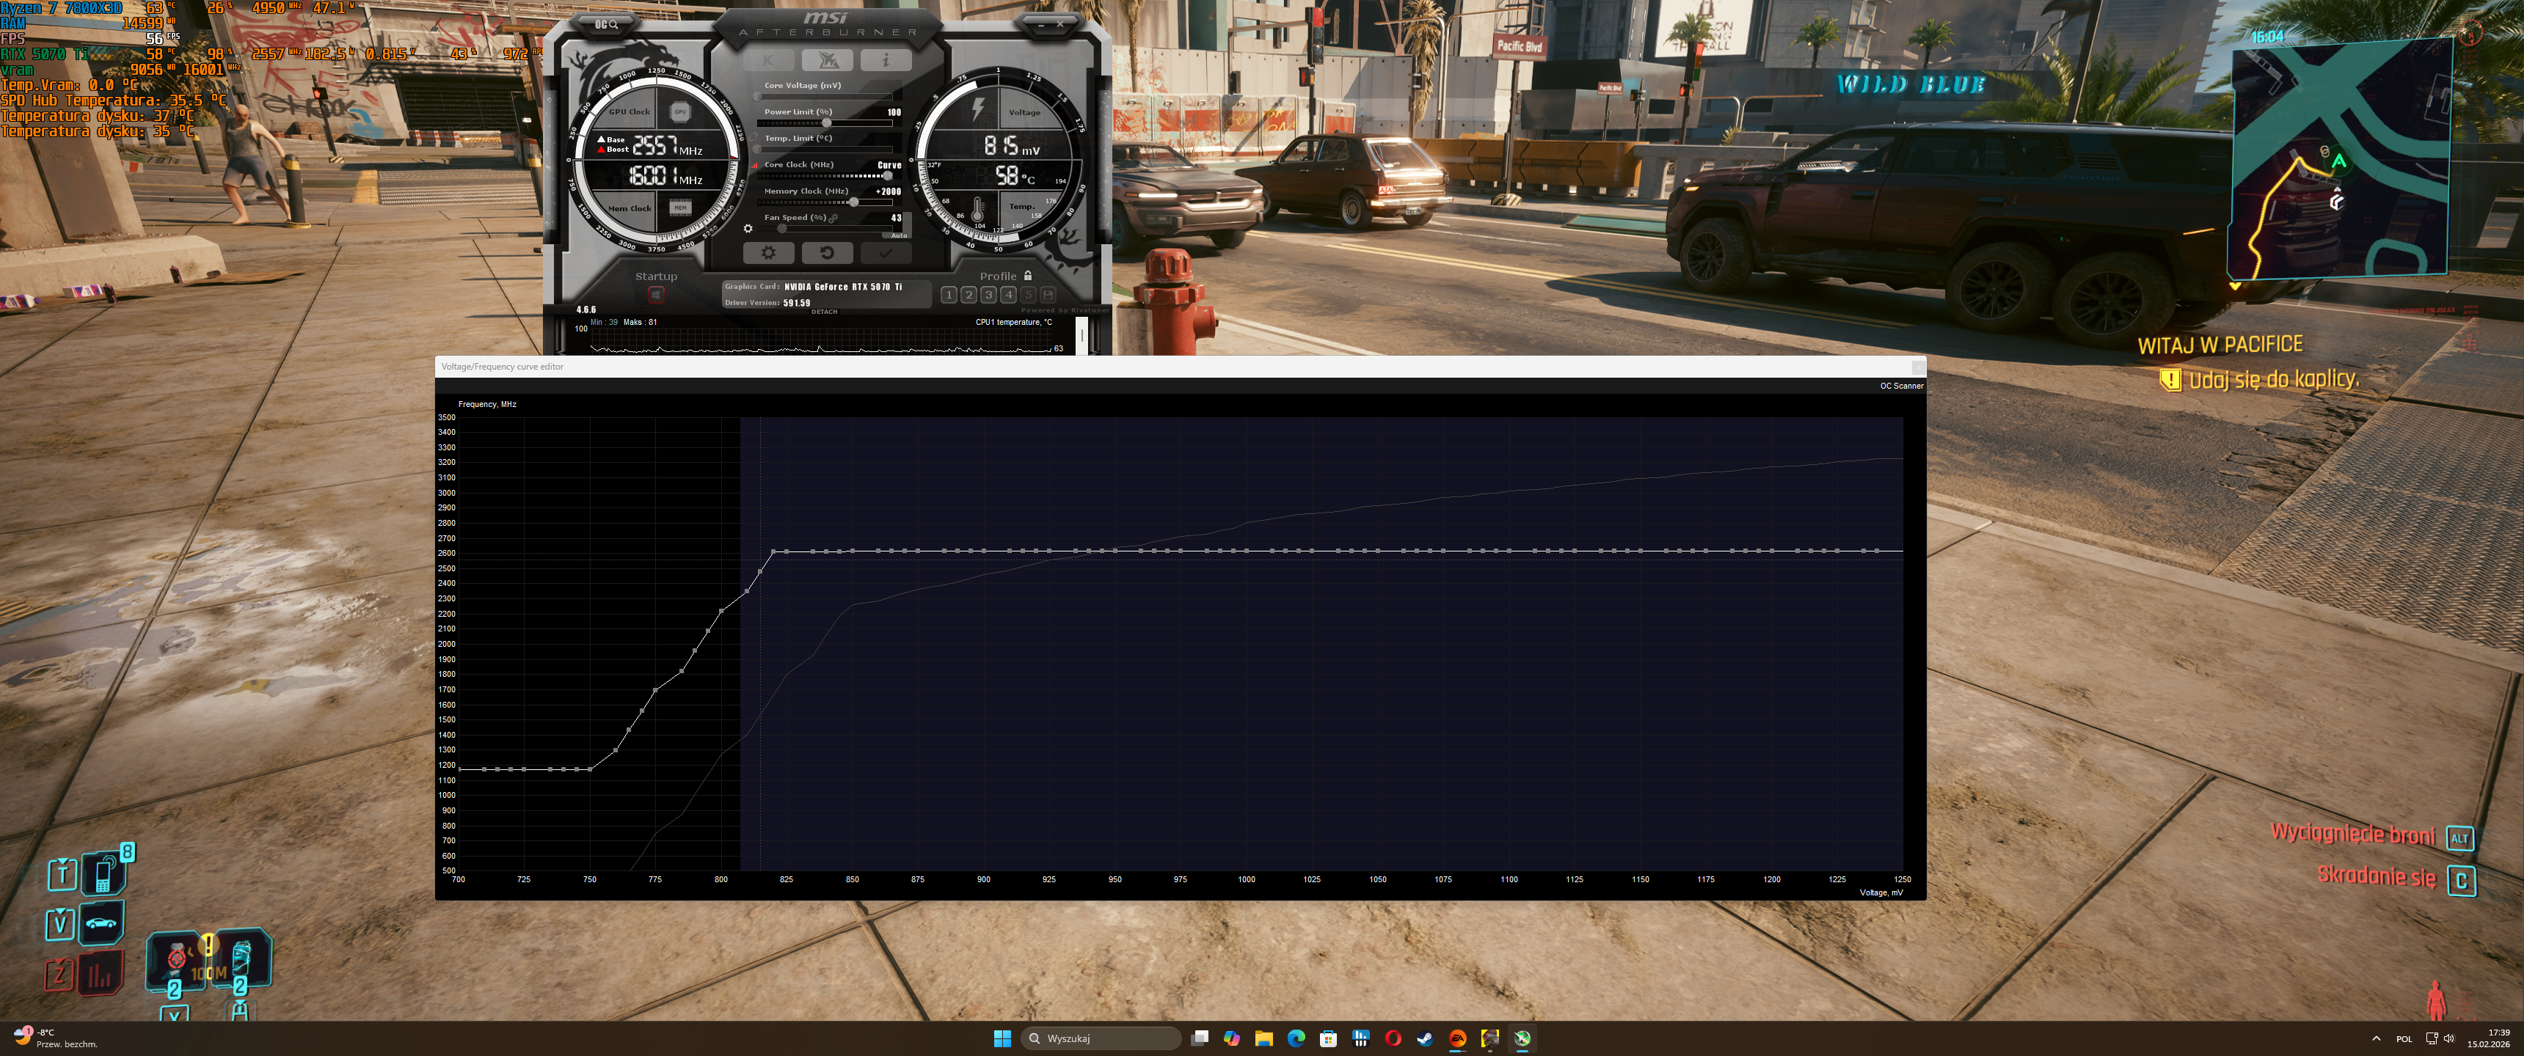This screenshot has height=1056, width=2524.
Task: Click DETACH under graphics card info
Action: pyautogui.click(x=824, y=312)
